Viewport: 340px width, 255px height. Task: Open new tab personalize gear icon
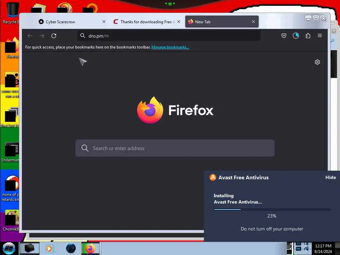(x=317, y=62)
